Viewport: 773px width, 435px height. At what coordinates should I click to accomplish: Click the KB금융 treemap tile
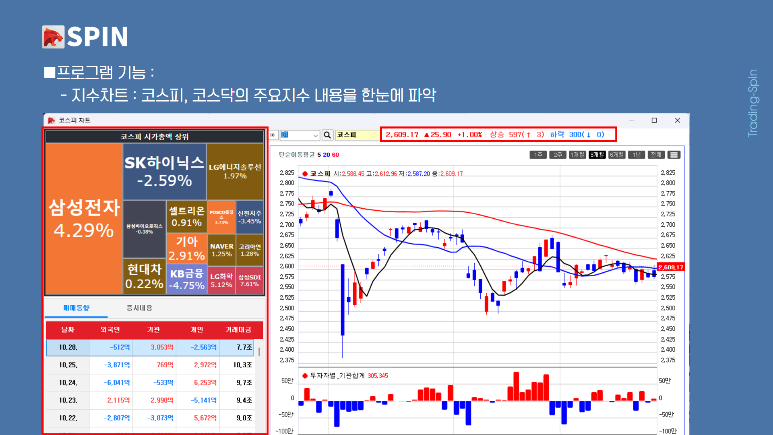(186, 279)
